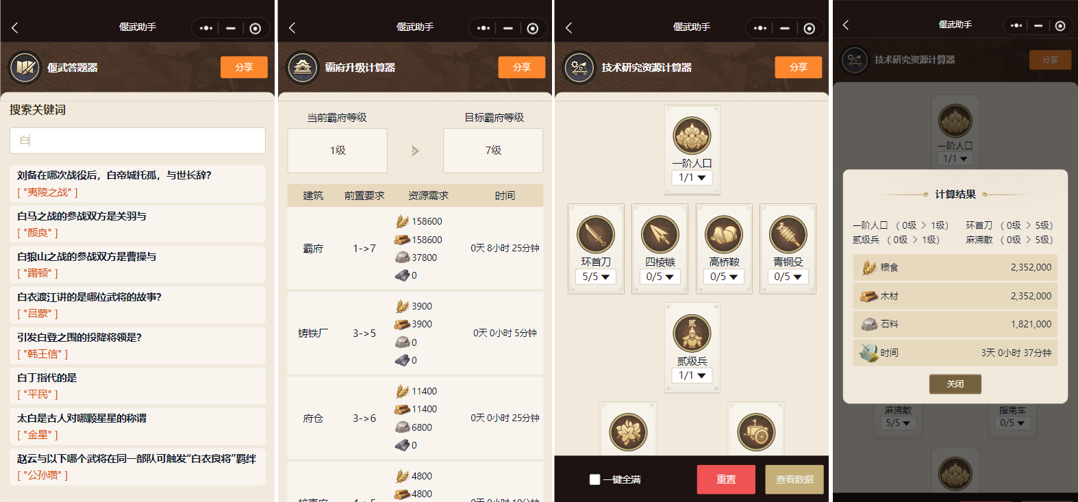Close the 计算结果 dialog with 关闭
1078x502 pixels.
(955, 384)
